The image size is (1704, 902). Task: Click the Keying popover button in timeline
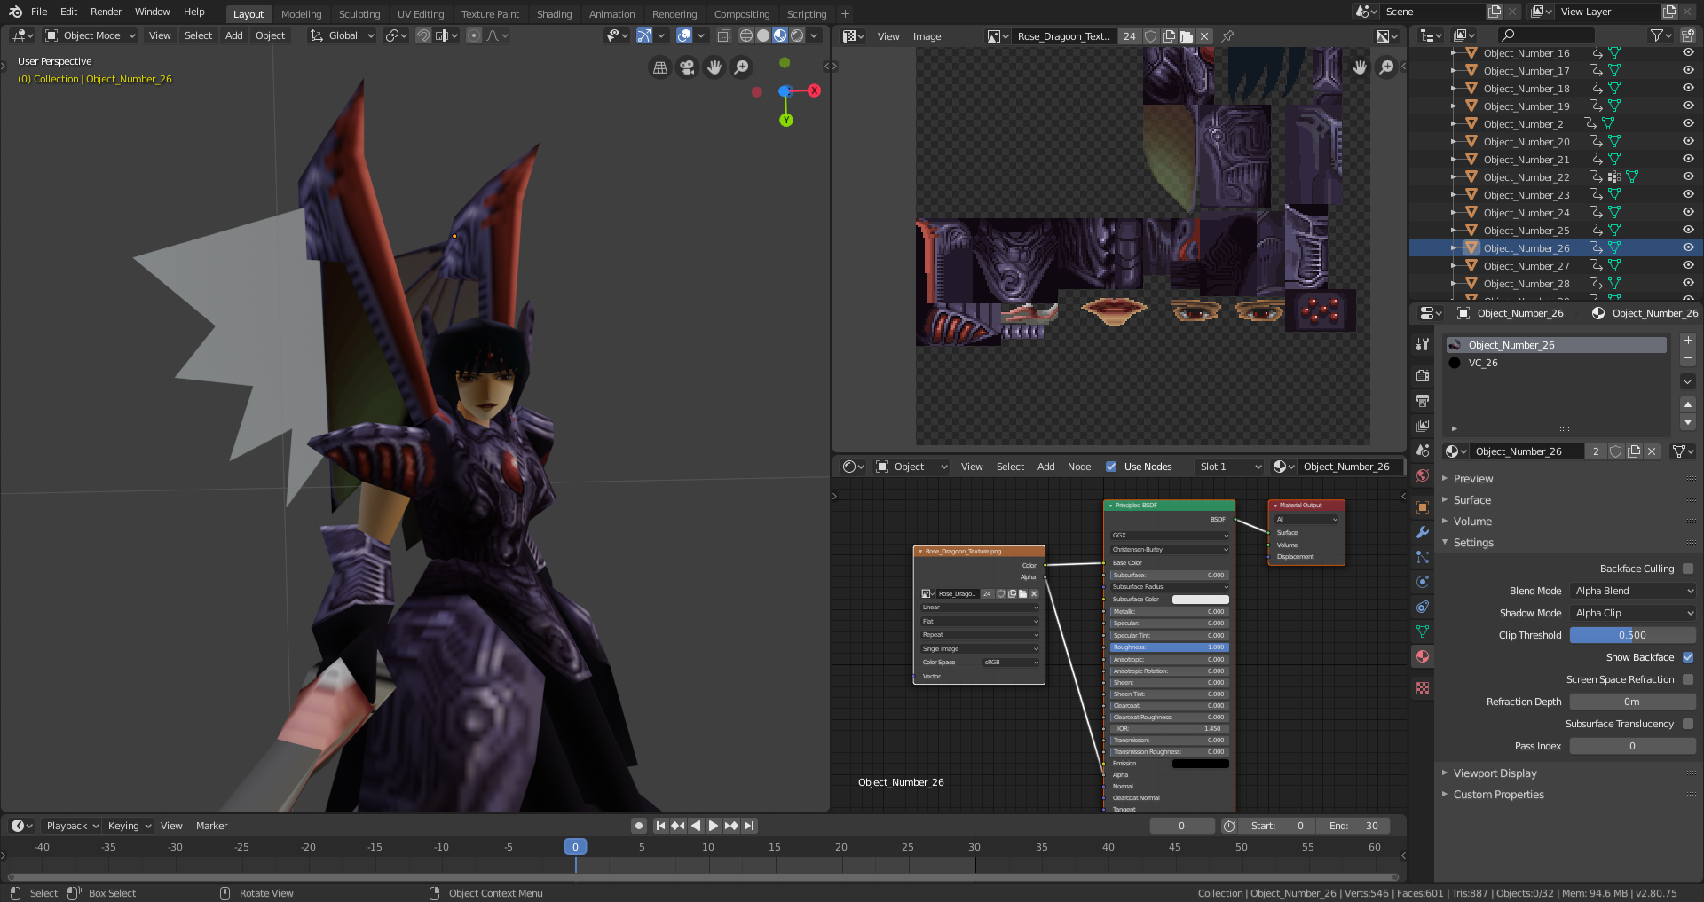(x=130, y=826)
